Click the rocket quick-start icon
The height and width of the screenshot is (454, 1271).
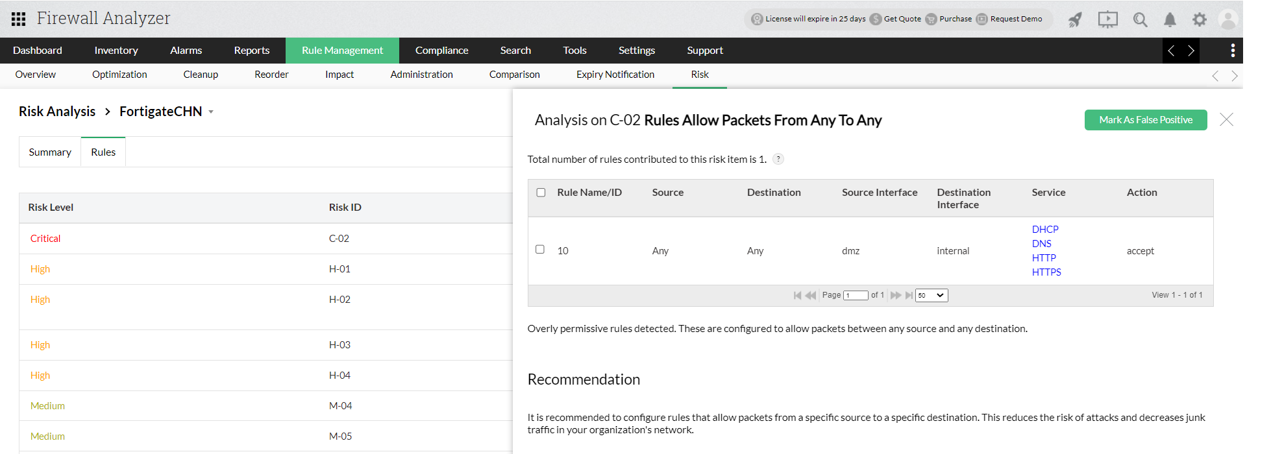[x=1076, y=19]
